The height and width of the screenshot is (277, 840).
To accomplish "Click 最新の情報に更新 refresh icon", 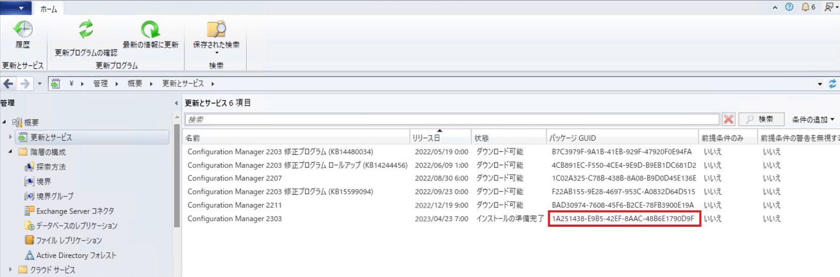I will coord(150,29).
